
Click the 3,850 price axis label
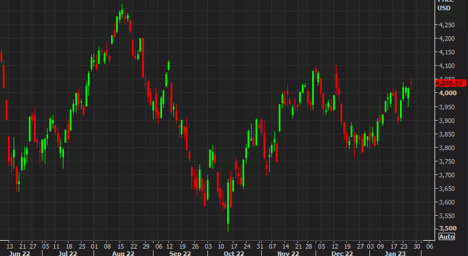[447, 134]
